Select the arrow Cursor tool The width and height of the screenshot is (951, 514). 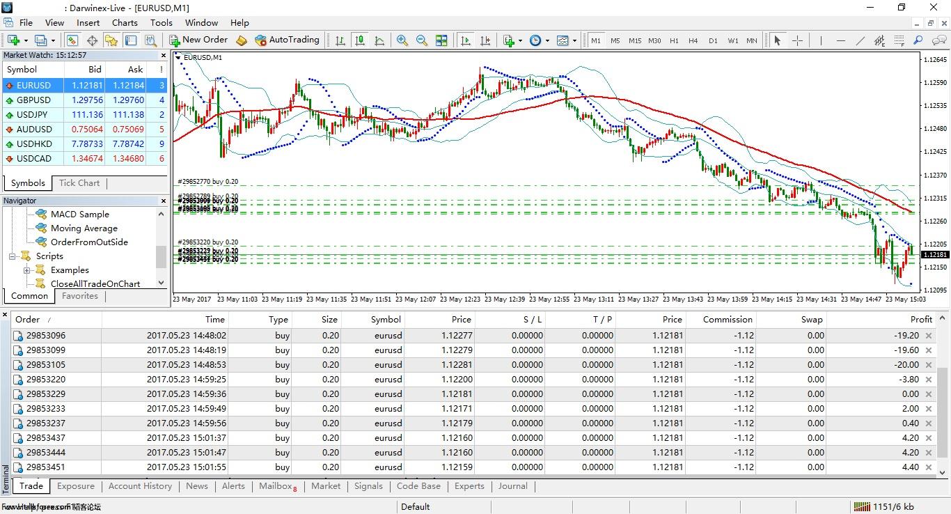778,40
